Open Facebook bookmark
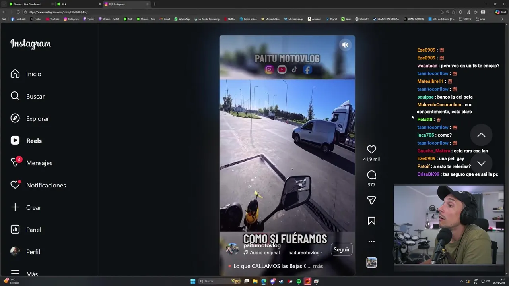The image size is (509, 286). (x=18, y=19)
